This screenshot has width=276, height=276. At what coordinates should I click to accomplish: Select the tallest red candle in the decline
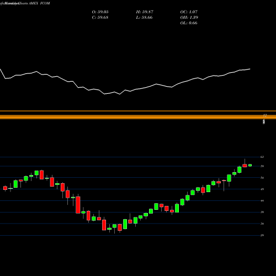[x=78, y=205]
